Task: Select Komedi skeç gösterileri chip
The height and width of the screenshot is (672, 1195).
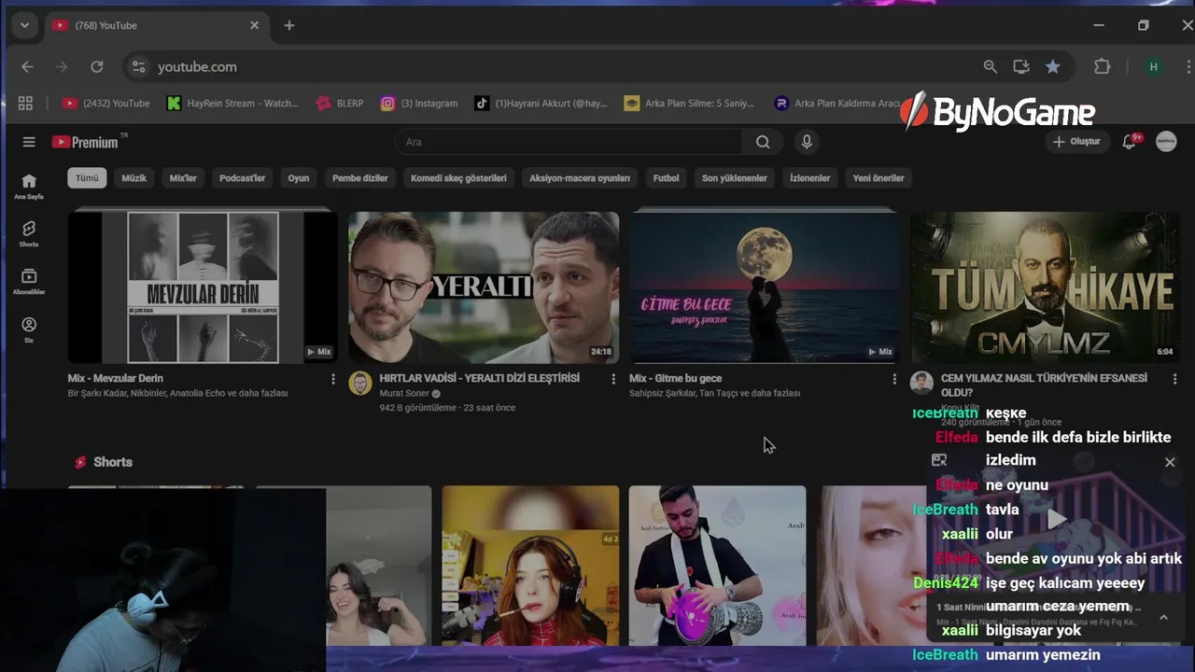Action: [x=458, y=178]
